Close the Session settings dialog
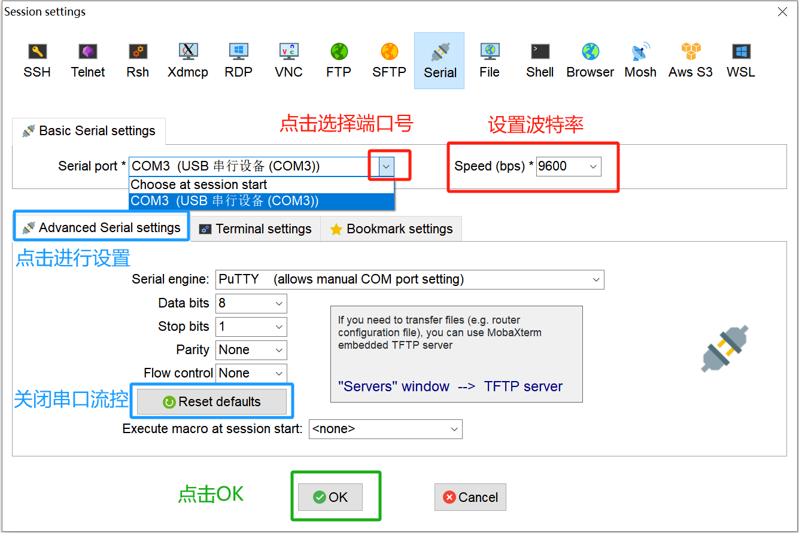The height and width of the screenshot is (533, 799). click(782, 11)
